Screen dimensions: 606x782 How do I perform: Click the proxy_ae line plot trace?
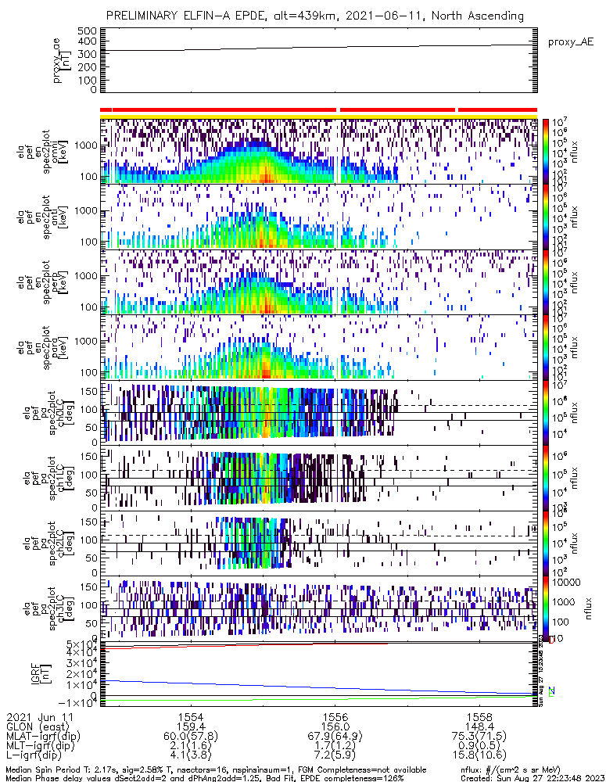[x=319, y=48]
